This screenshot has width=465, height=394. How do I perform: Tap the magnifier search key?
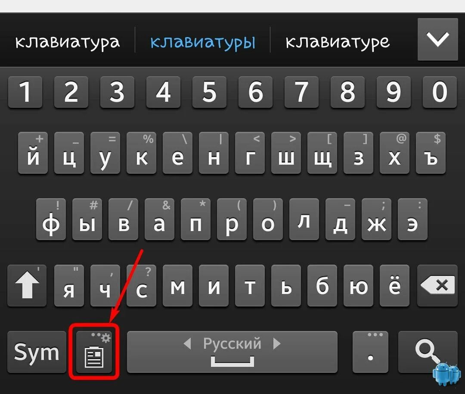coord(428,352)
